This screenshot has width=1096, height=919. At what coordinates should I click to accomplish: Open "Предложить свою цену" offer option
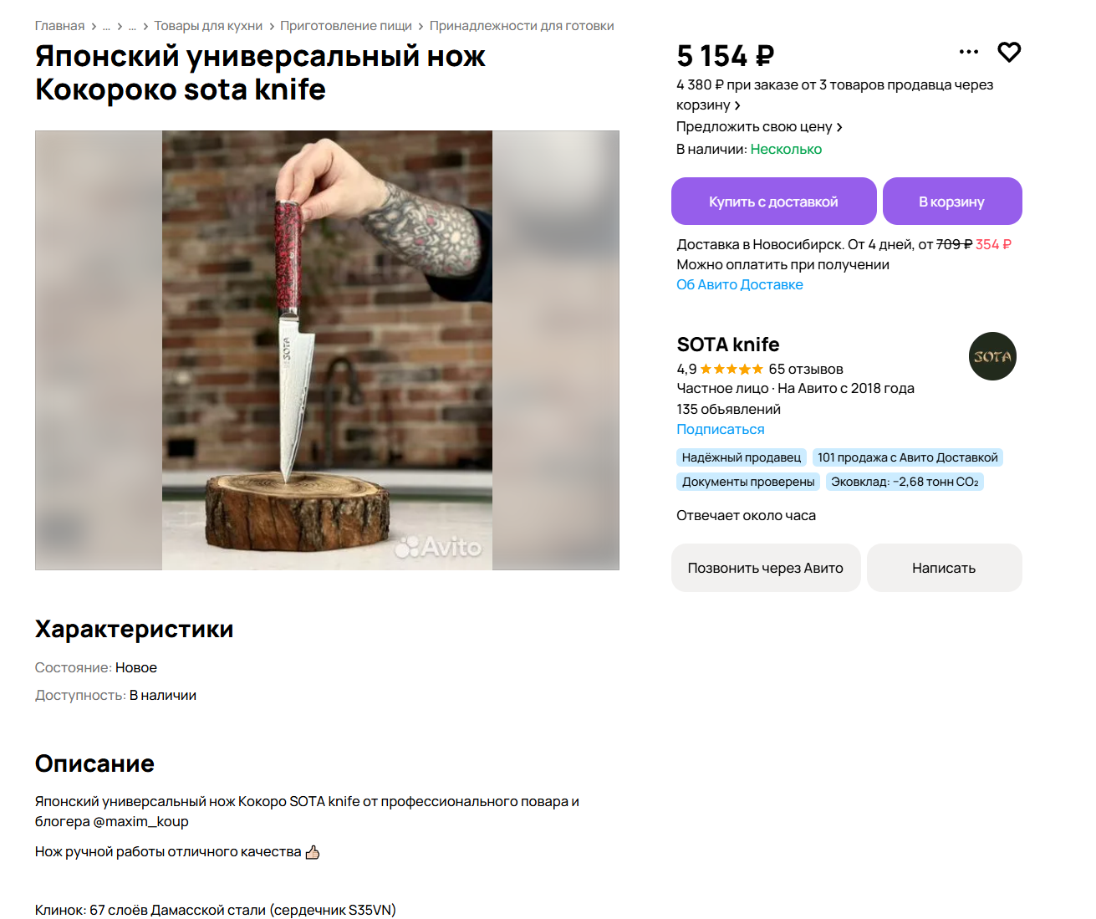click(759, 127)
